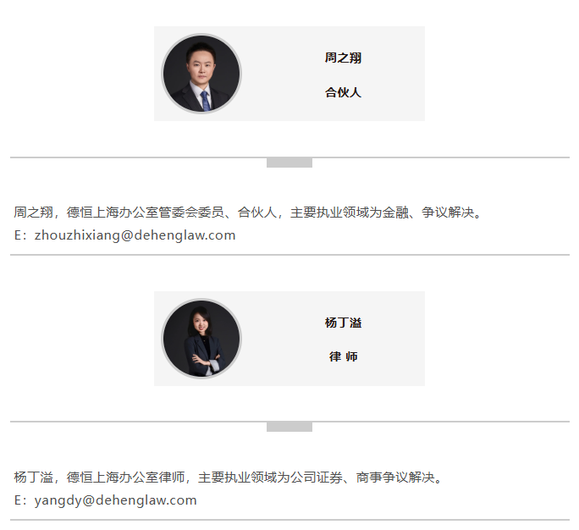Screen dimensions: 579x530
Task: Click the 周之翔 profile card background
Action: click(x=289, y=74)
